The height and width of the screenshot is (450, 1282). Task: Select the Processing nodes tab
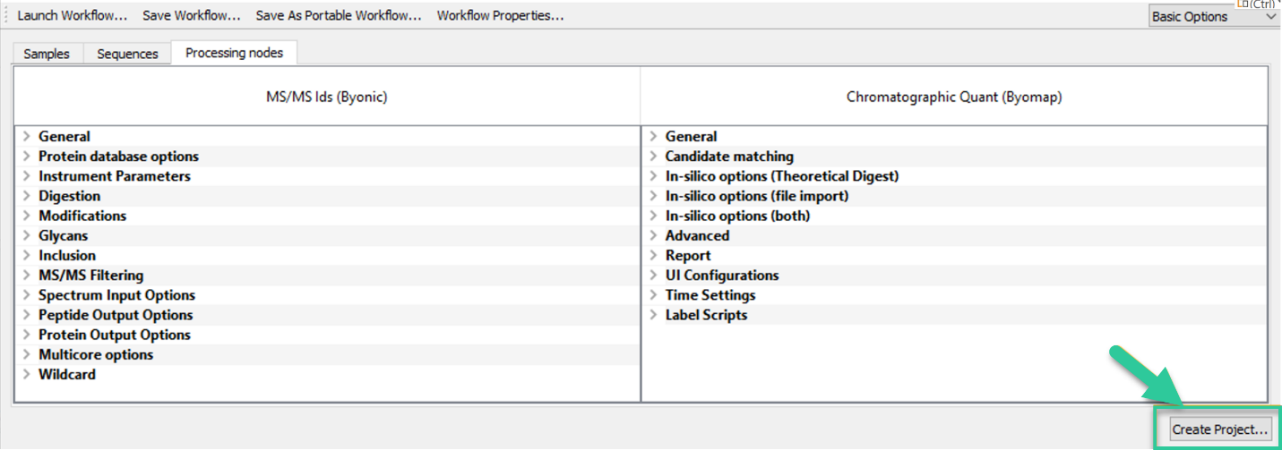coord(235,53)
